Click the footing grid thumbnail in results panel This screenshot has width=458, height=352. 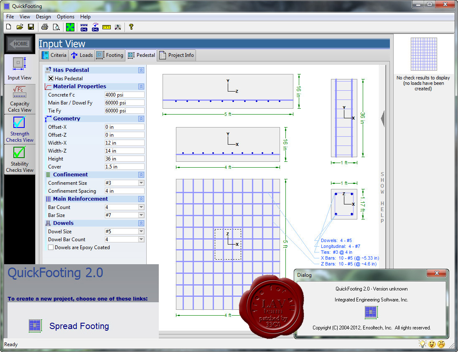(424, 54)
